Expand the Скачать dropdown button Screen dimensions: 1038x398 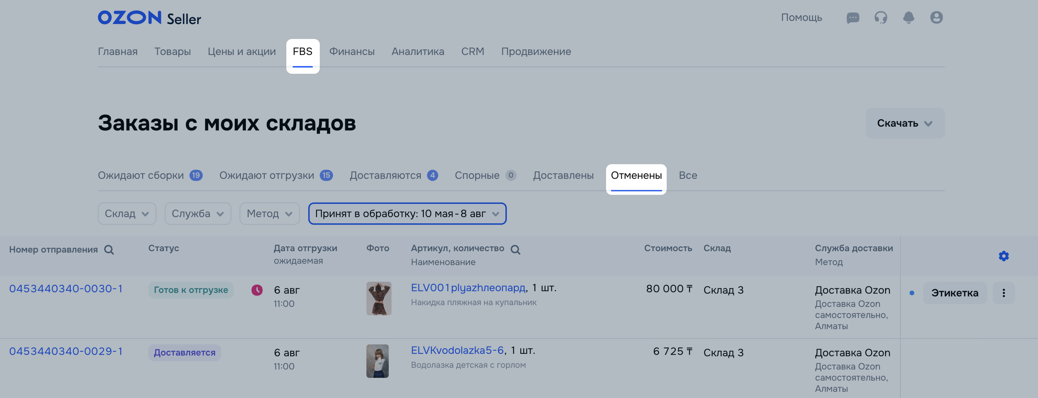pos(905,123)
